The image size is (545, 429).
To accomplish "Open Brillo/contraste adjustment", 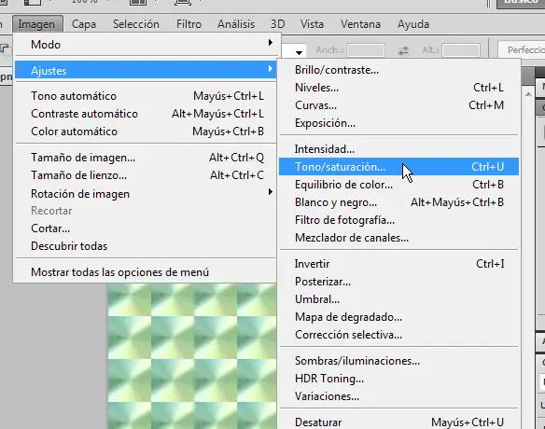I will point(398,70).
